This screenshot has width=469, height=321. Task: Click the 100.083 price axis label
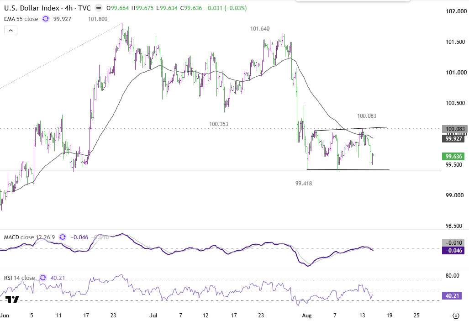point(455,129)
